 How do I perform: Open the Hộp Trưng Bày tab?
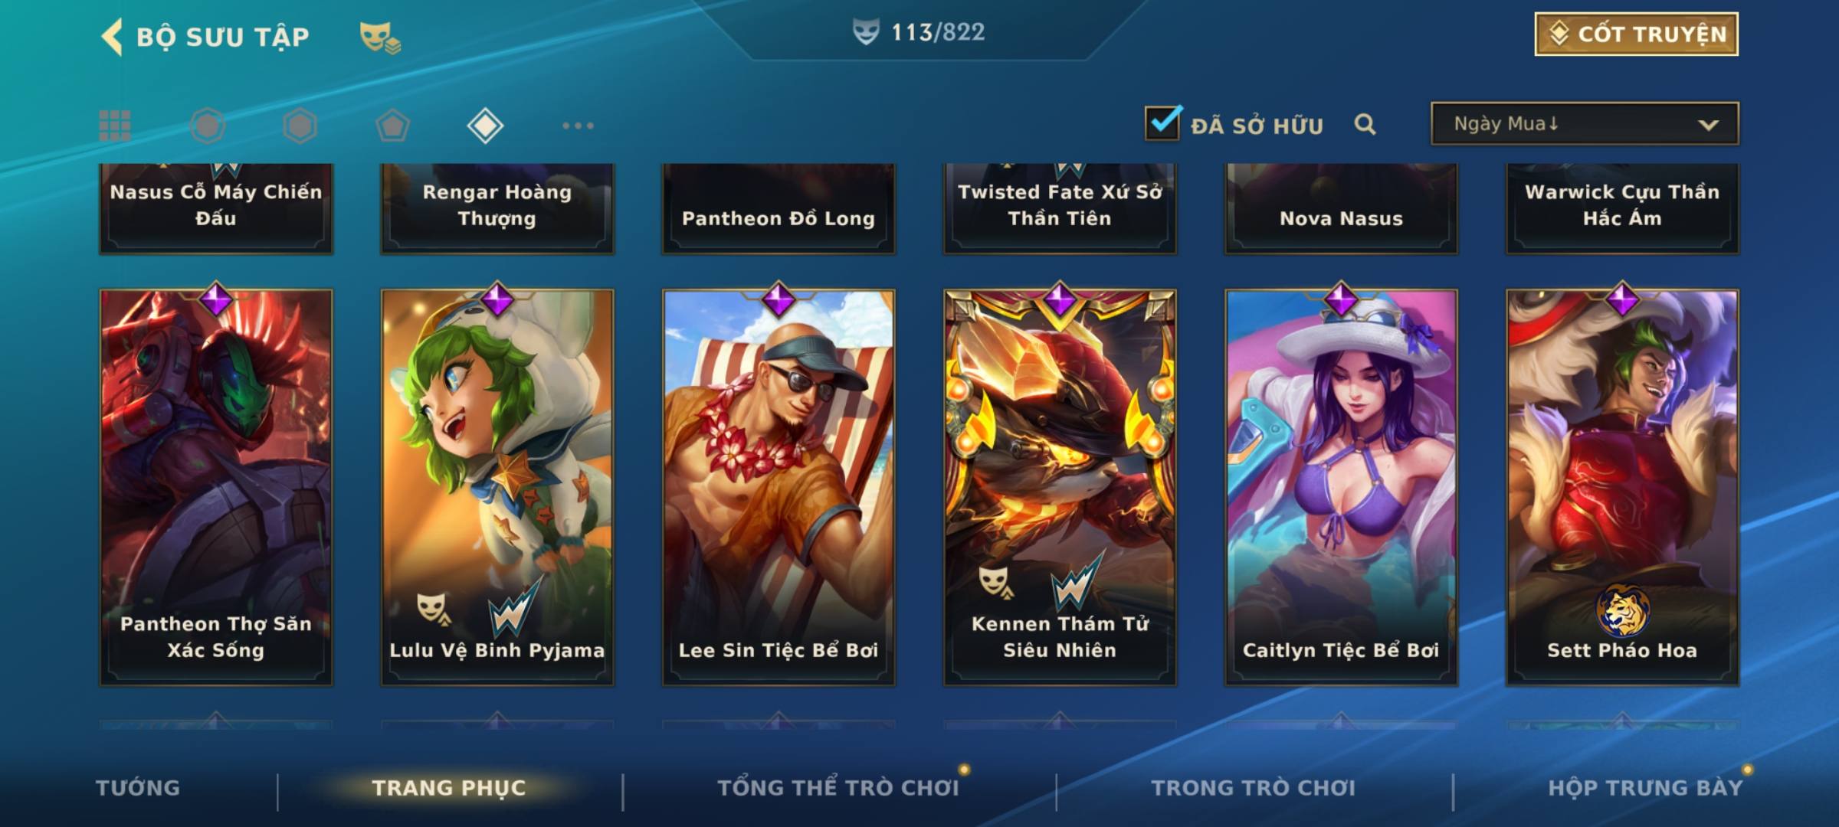(1645, 788)
